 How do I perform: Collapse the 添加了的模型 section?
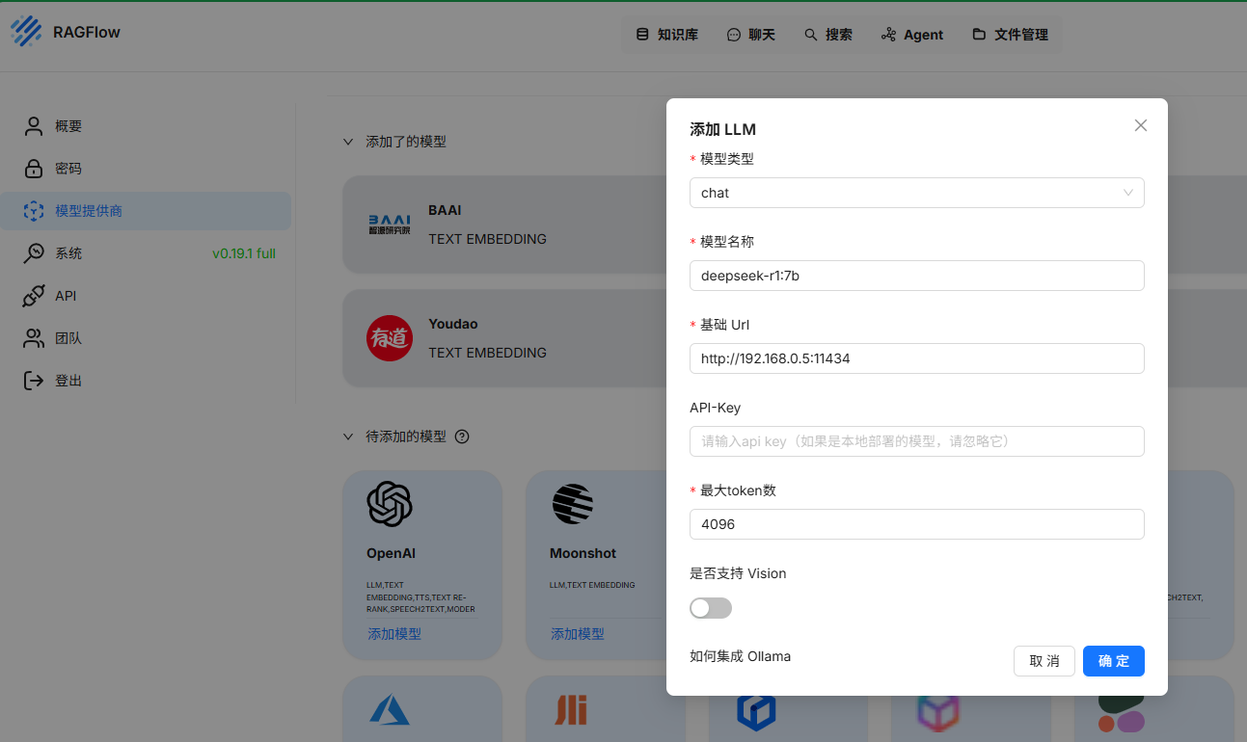click(348, 141)
